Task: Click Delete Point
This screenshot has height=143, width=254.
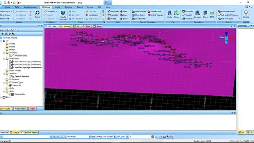Action: point(154,12)
